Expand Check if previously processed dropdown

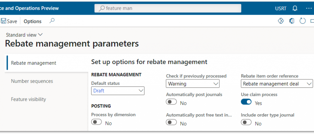(x=193, y=83)
